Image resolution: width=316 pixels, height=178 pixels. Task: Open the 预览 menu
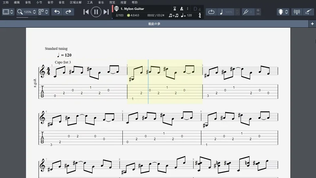112,2
